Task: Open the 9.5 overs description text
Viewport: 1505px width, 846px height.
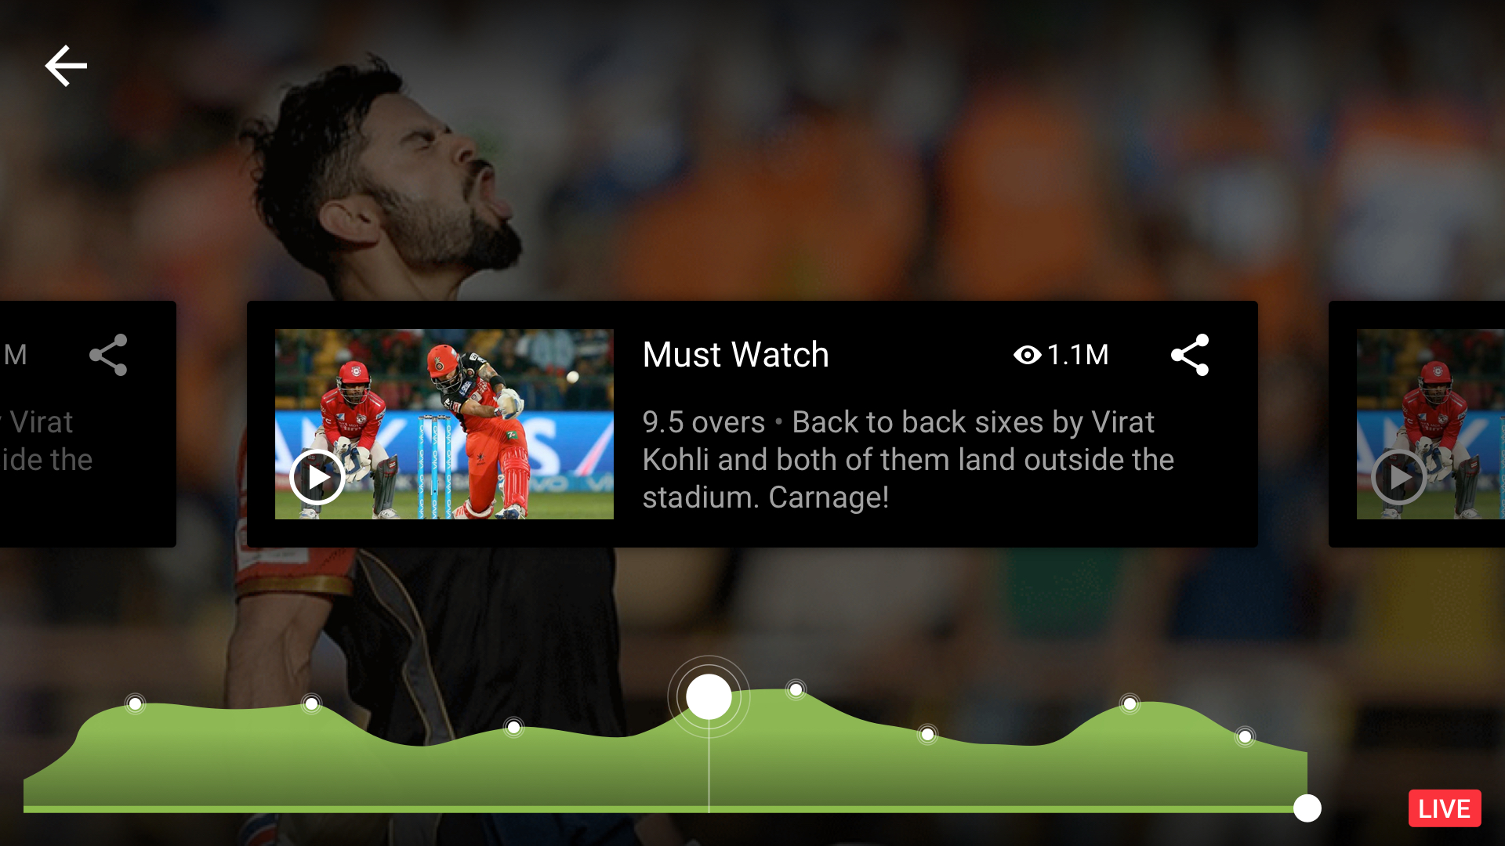Action: point(908,460)
